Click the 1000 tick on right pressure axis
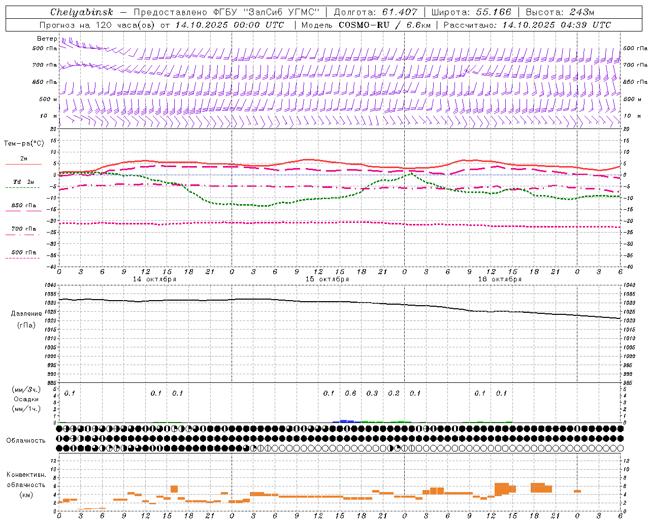 coord(629,356)
